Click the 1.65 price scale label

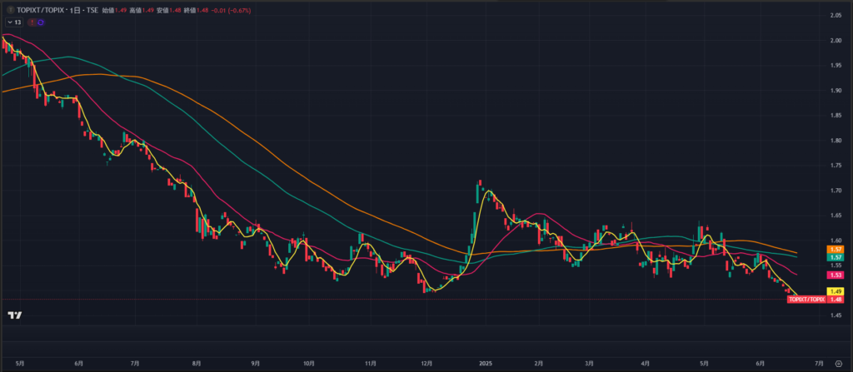coord(835,216)
